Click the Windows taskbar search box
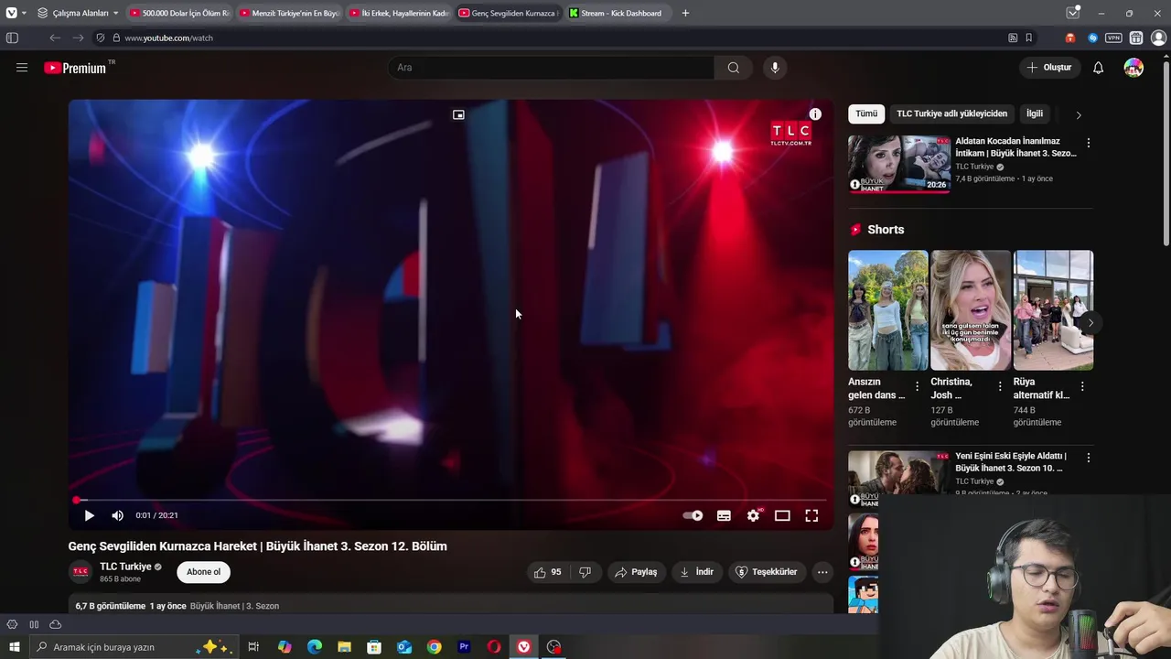The image size is (1171, 659). (134, 647)
